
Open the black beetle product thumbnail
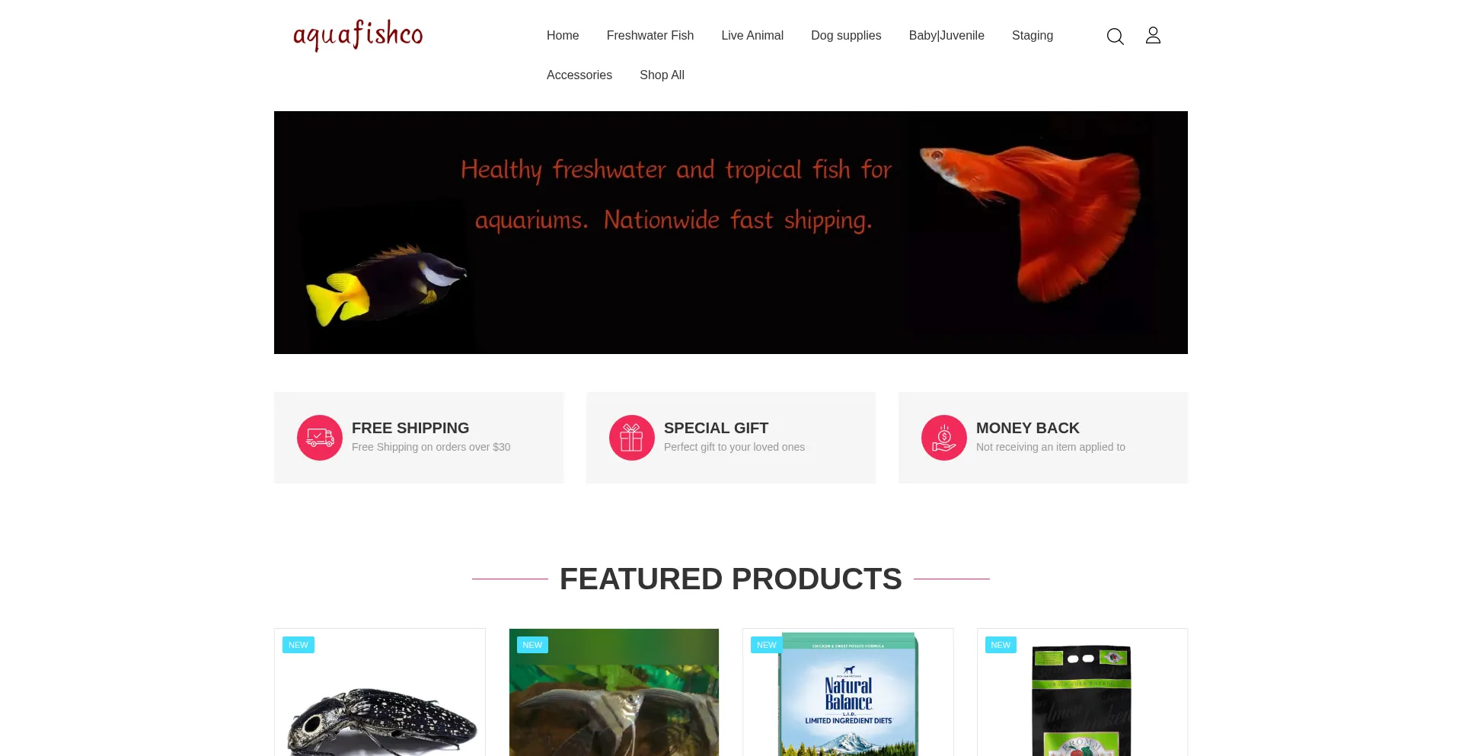(380, 693)
